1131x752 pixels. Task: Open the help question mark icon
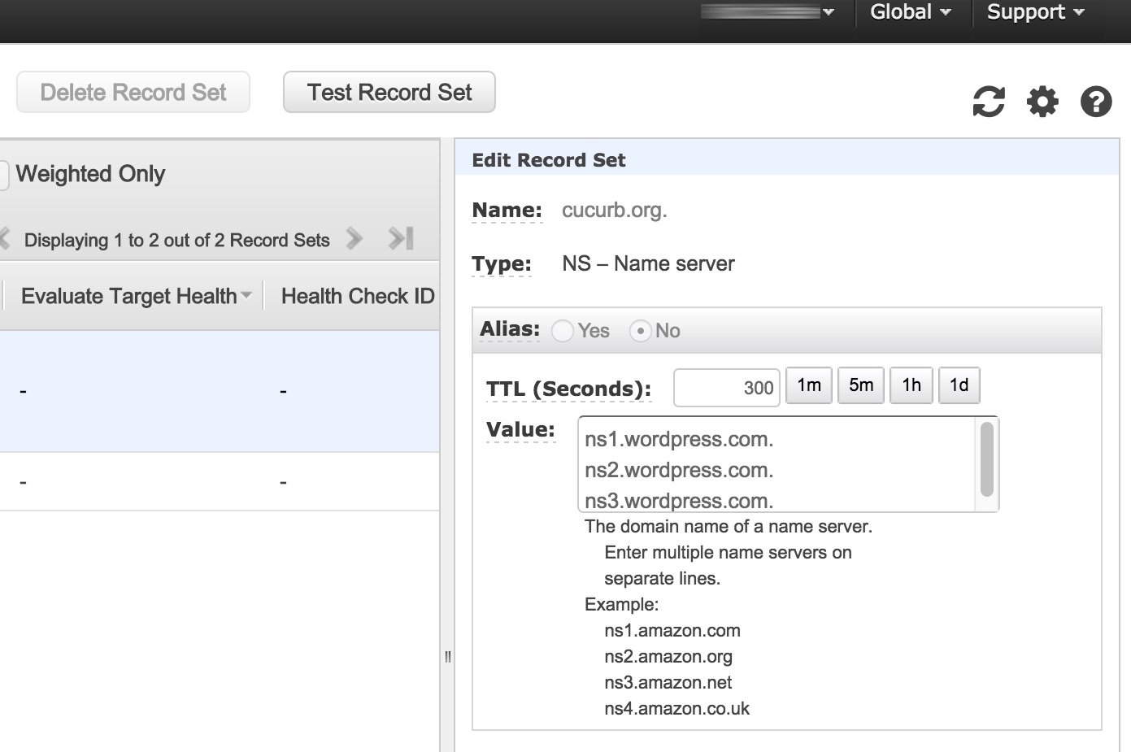(x=1095, y=102)
